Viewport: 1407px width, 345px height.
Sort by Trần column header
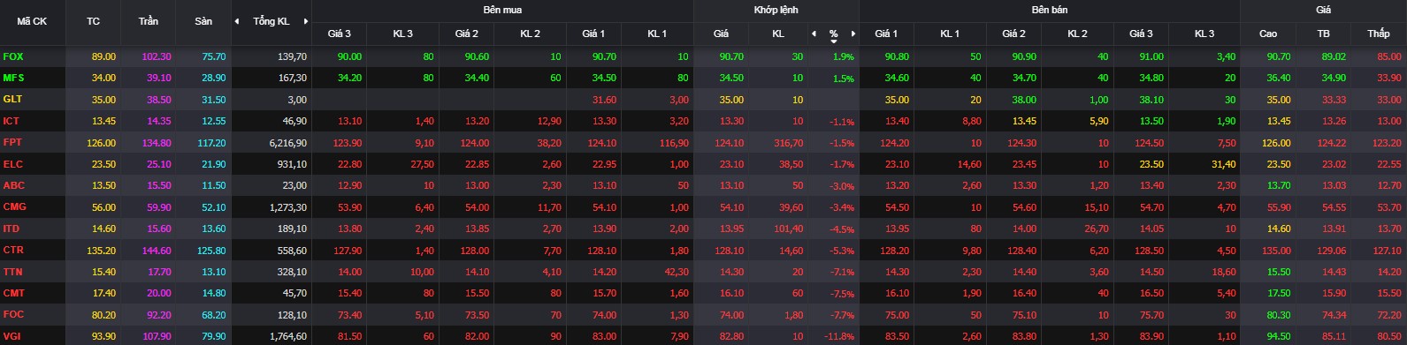(x=149, y=21)
